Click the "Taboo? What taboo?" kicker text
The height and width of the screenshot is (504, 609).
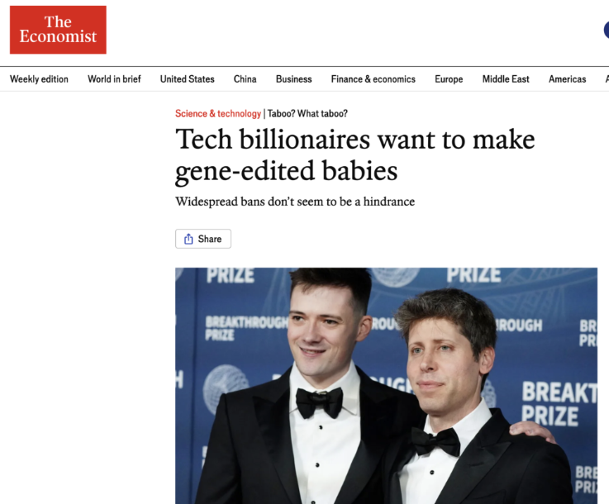click(x=307, y=114)
